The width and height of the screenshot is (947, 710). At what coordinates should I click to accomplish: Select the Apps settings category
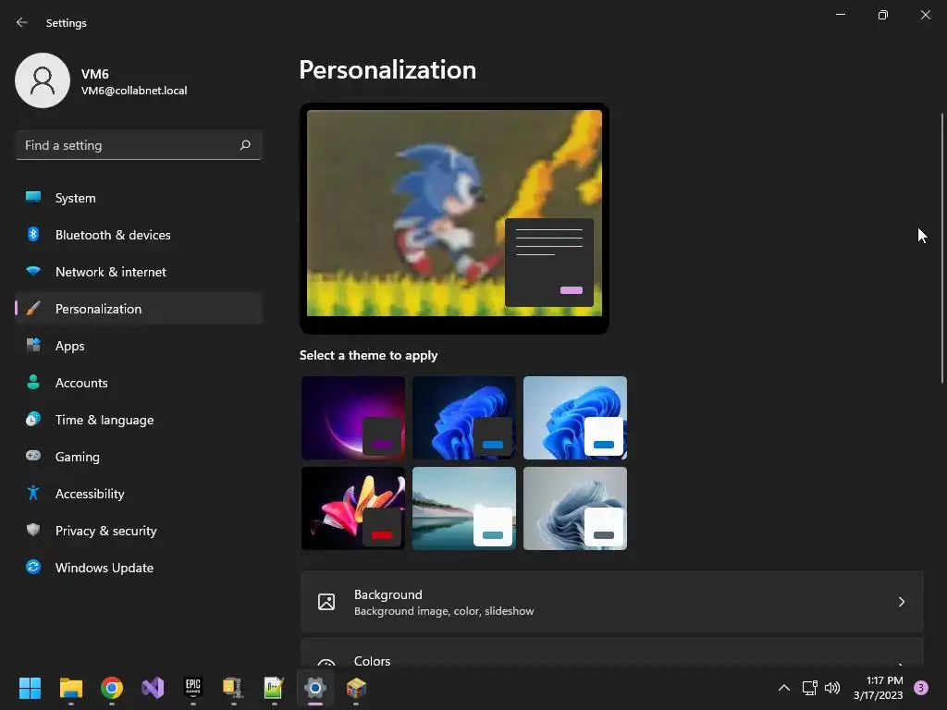coord(139,346)
